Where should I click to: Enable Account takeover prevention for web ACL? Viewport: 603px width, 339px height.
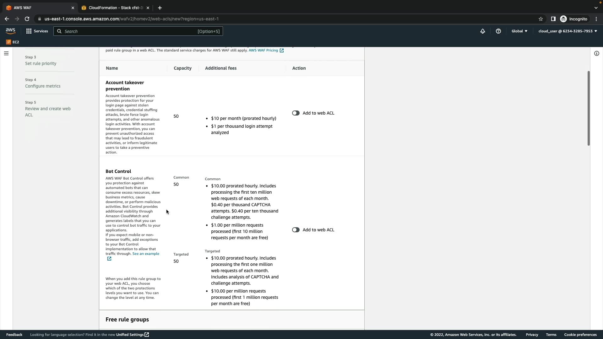(x=296, y=113)
